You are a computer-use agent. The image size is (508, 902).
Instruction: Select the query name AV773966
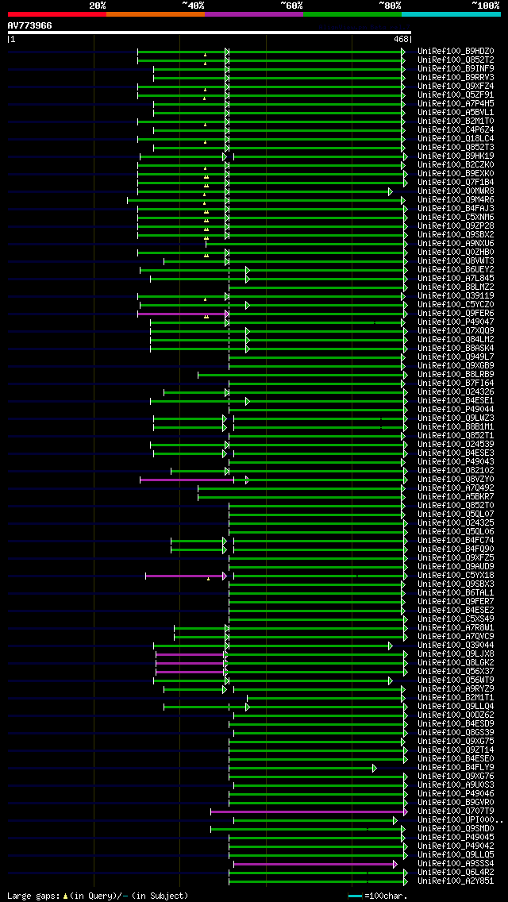tap(30, 25)
